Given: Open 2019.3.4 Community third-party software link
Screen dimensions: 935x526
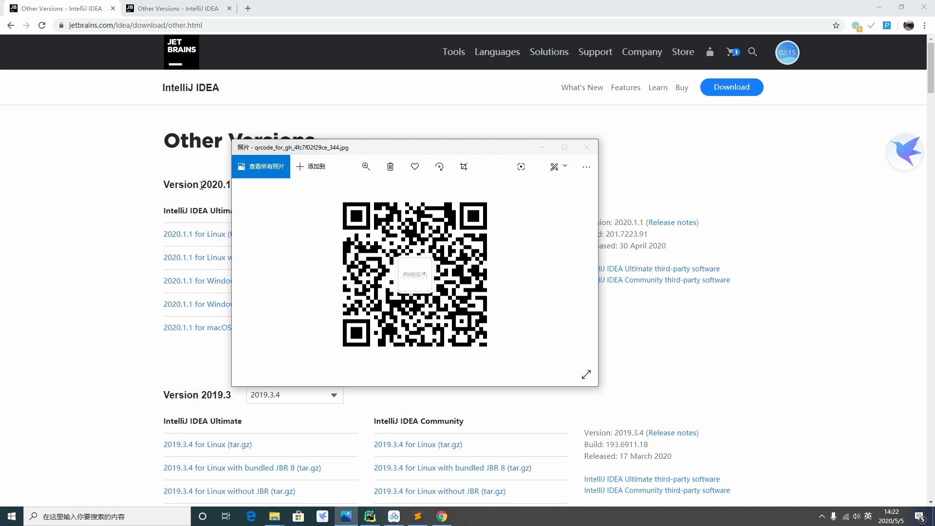Looking at the screenshot, I should tap(657, 490).
